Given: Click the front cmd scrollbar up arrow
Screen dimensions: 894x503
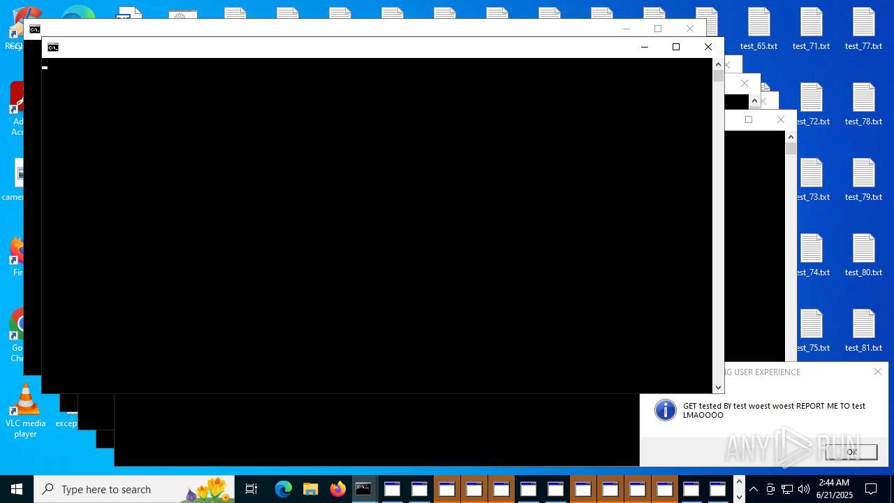Looking at the screenshot, I should (718, 64).
